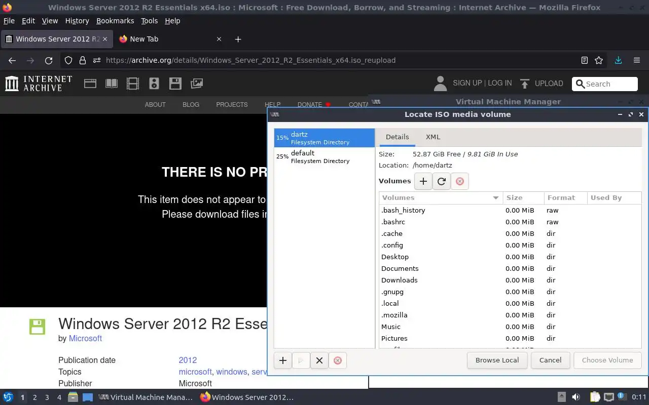Select Desktop volume row

(510, 257)
